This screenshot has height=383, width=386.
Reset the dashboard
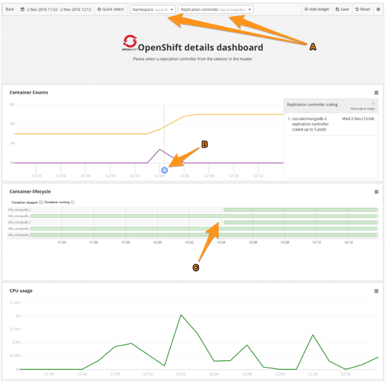pyautogui.click(x=363, y=9)
